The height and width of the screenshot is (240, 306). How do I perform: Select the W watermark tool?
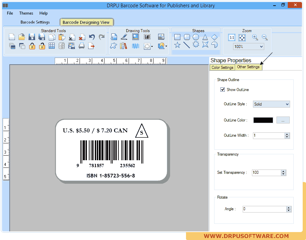click(x=136, y=46)
